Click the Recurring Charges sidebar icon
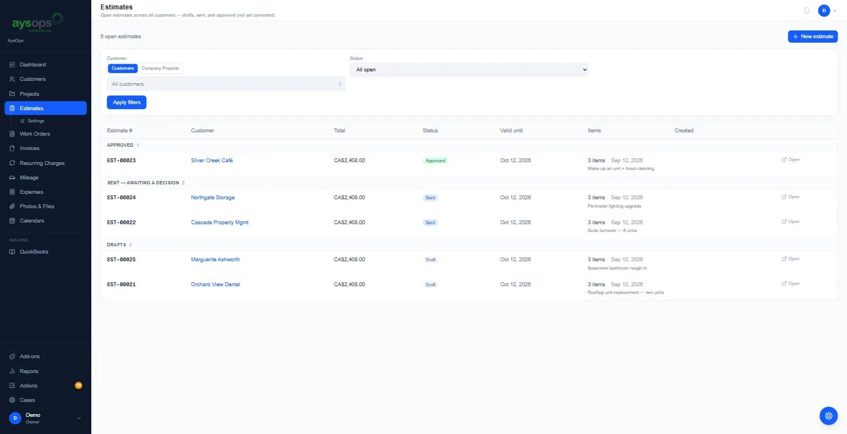 click(x=13, y=163)
